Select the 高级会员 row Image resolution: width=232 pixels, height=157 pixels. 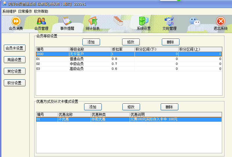129,69
